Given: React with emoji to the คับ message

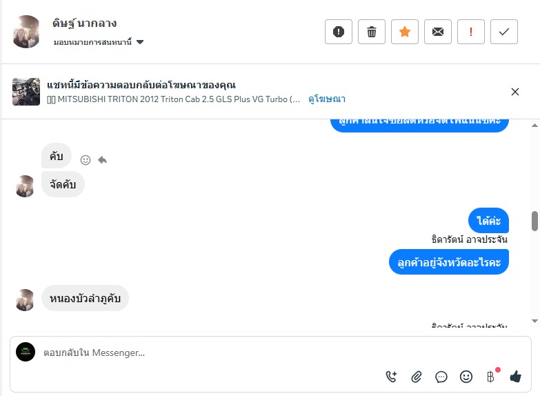Looking at the screenshot, I should coord(86,160).
